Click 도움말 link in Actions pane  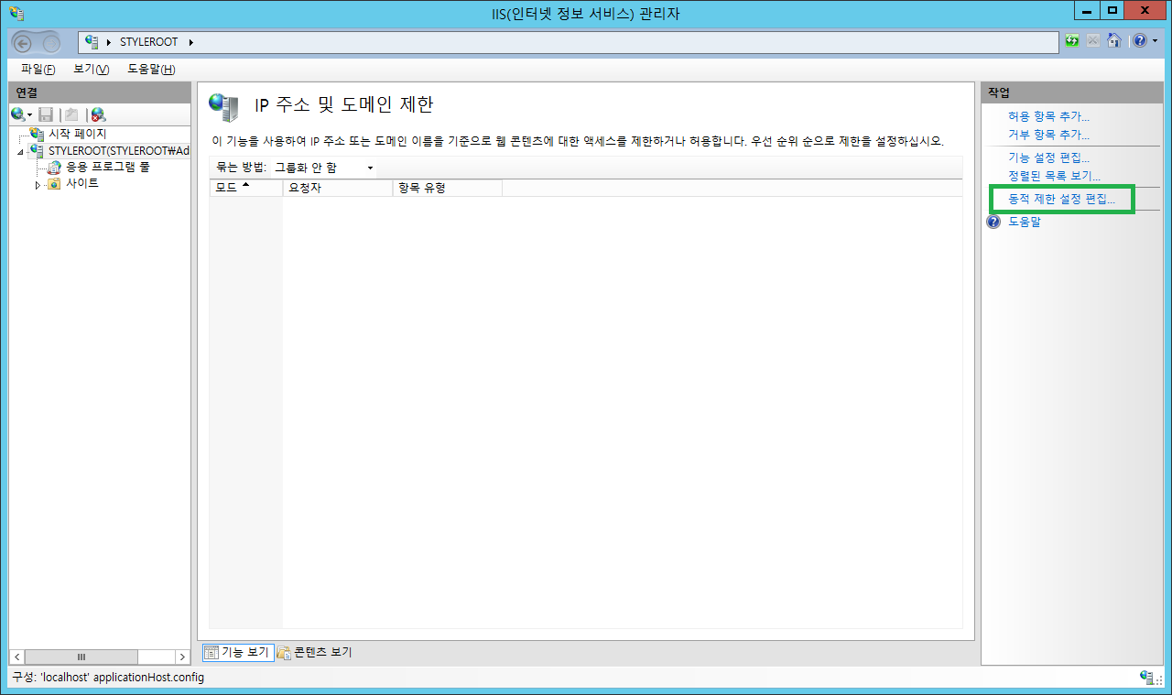tap(1025, 222)
